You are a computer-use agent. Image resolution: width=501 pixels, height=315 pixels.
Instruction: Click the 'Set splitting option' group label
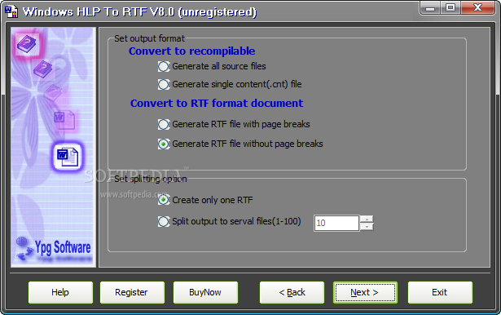click(151, 179)
